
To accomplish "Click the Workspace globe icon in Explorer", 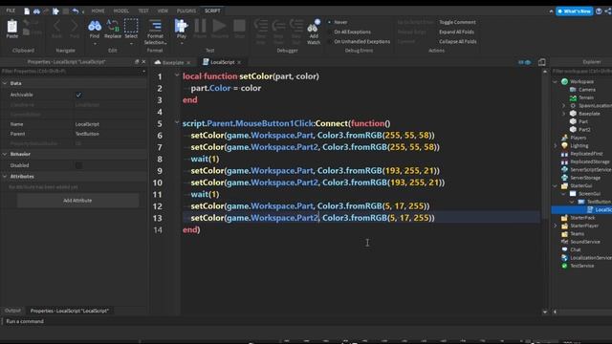I will (x=564, y=81).
